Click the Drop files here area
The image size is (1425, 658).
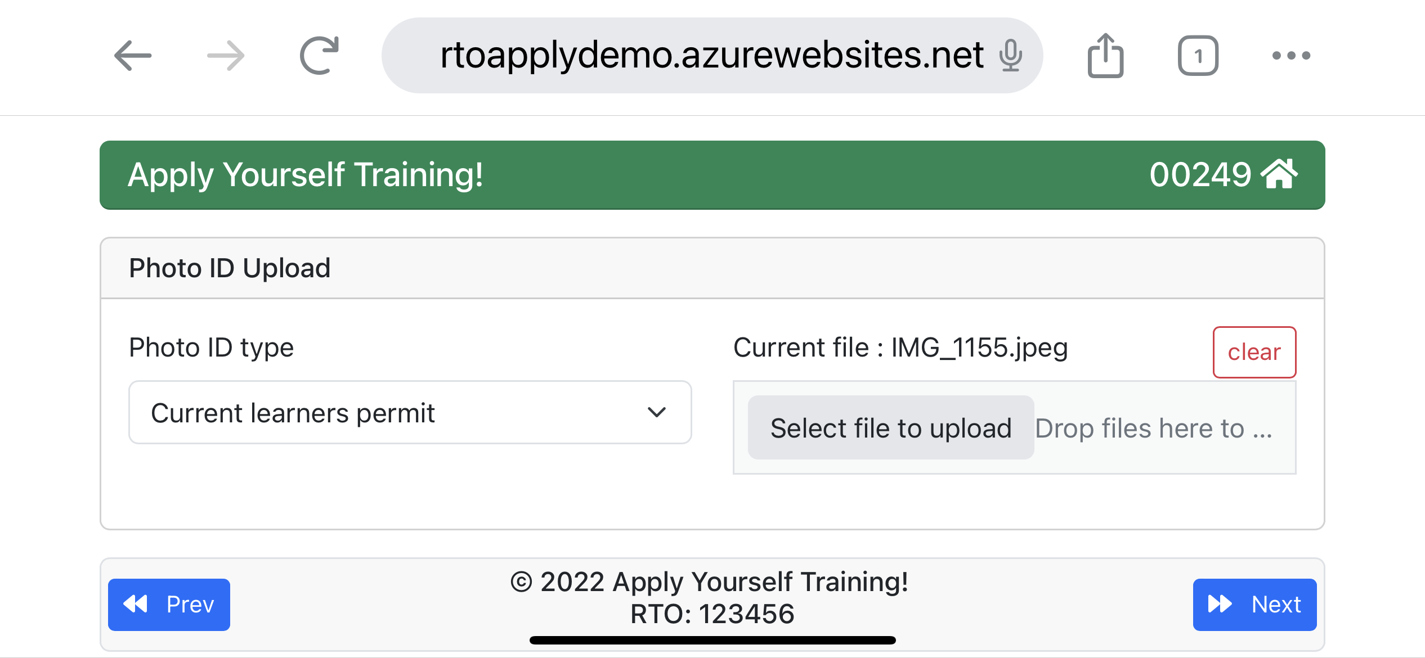point(1154,429)
